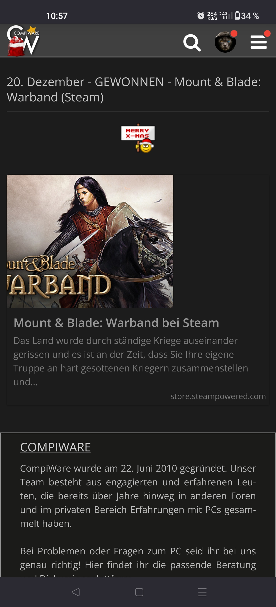Open the hamburger navigation menu
The image size is (276, 607).
pyautogui.click(x=259, y=42)
